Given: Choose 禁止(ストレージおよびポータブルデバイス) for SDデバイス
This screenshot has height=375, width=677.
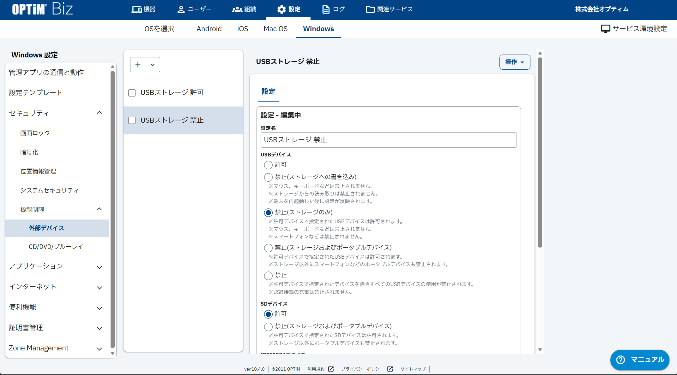Looking at the screenshot, I should (268, 327).
